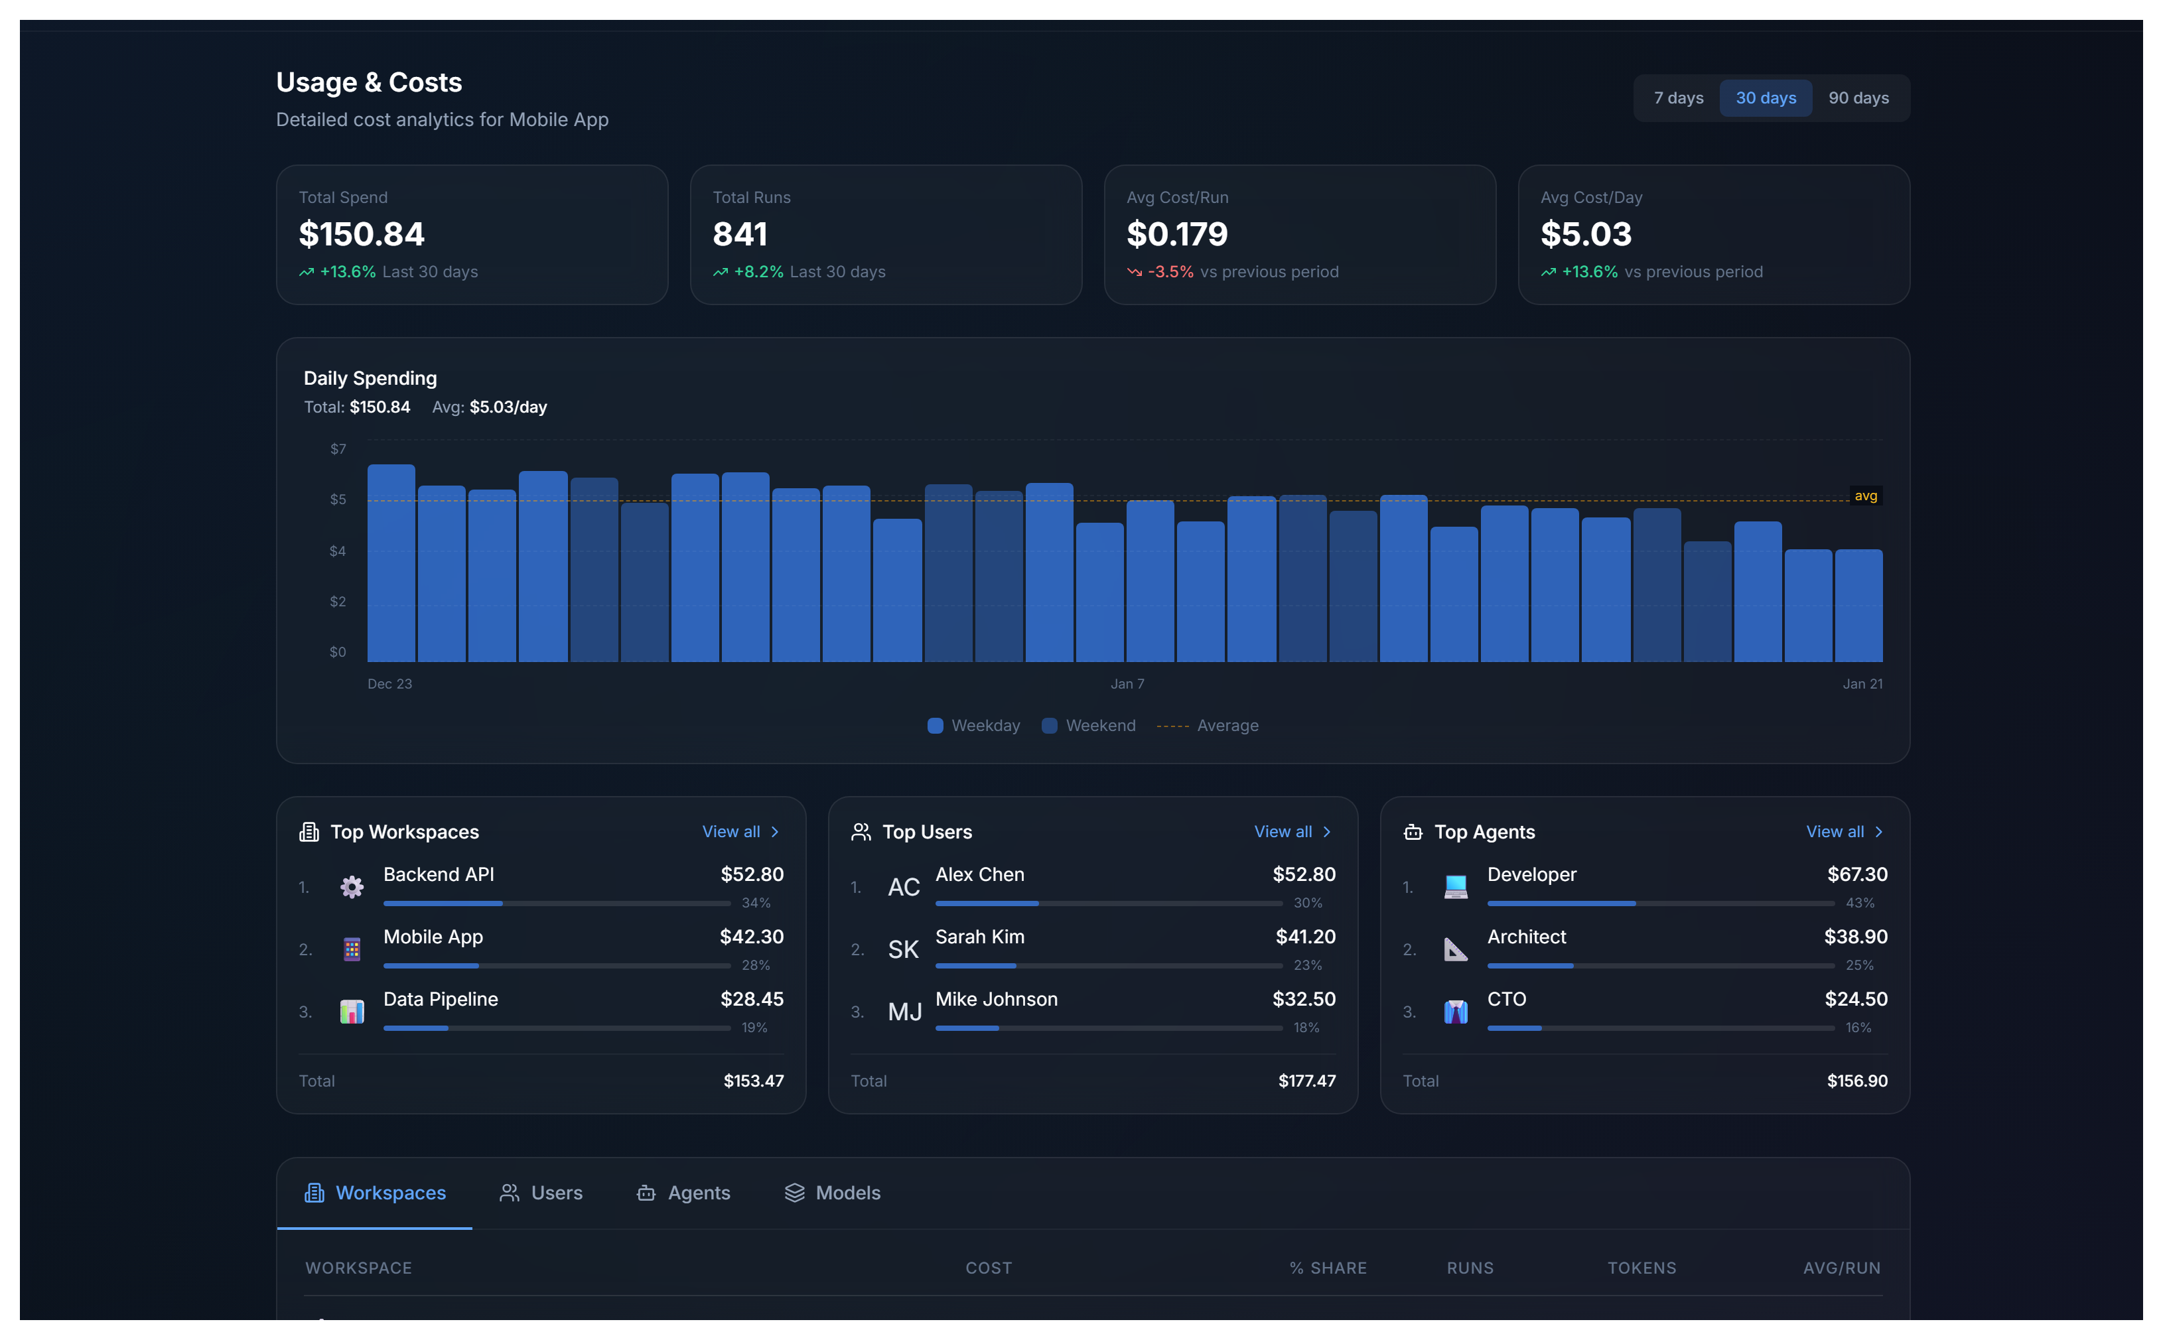The height and width of the screenshot is (1340, 2163).
Task: Click the Top Agents robot icon
Action: pos(1412,831)
